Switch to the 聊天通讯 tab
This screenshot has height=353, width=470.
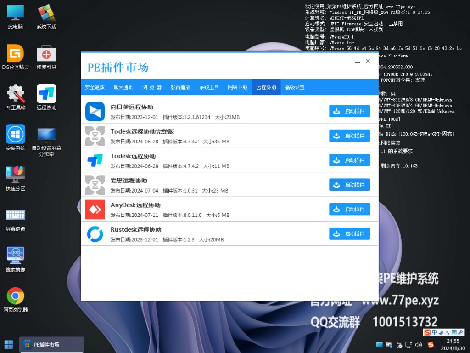(123, 87)
